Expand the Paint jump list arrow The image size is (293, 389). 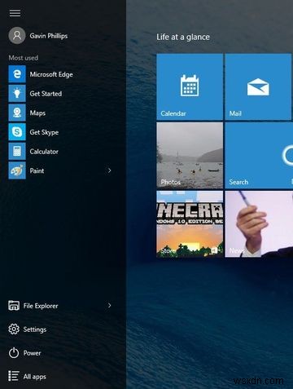tap(110, 170)
